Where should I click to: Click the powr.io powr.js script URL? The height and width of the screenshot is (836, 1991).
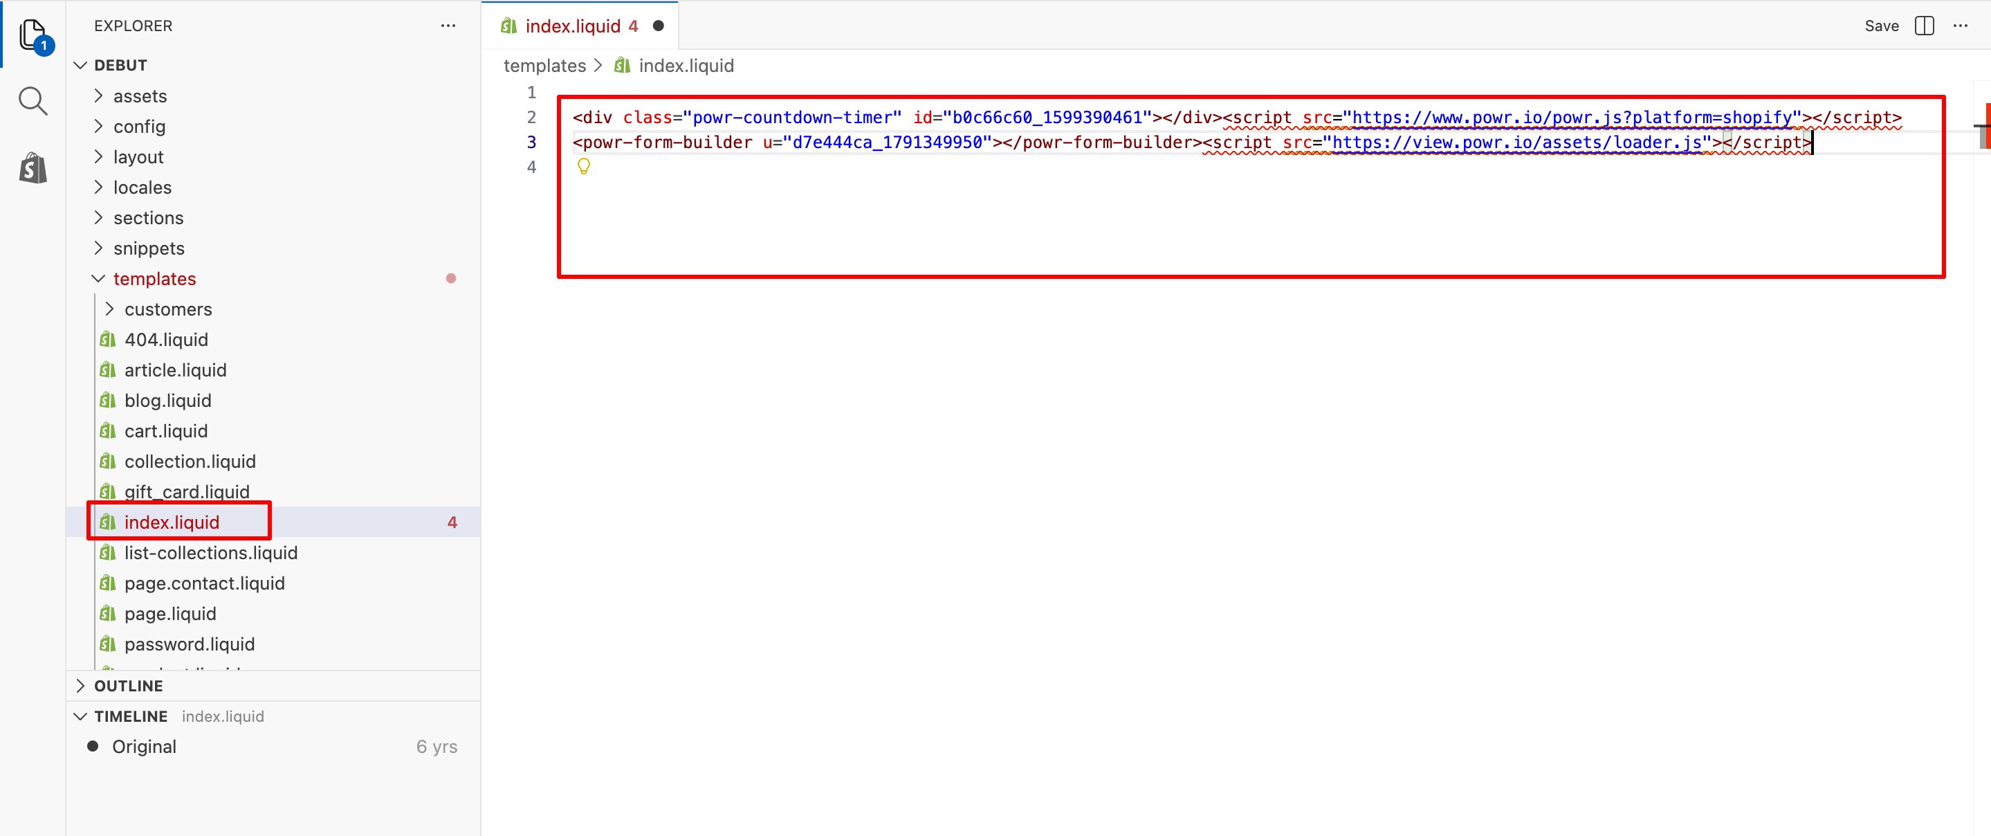pyautogui.click(x=1571, y=118)
